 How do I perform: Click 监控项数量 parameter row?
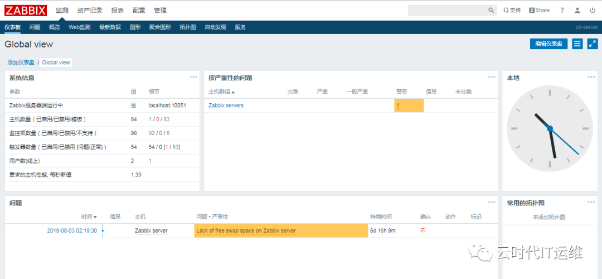102,133
